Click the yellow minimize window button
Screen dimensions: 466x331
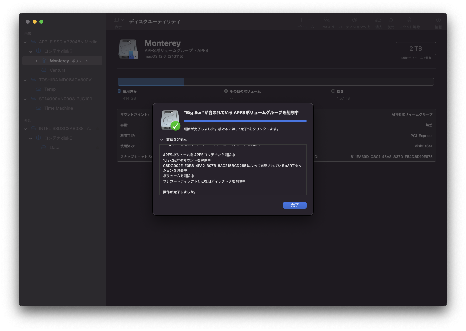(35, 22)
